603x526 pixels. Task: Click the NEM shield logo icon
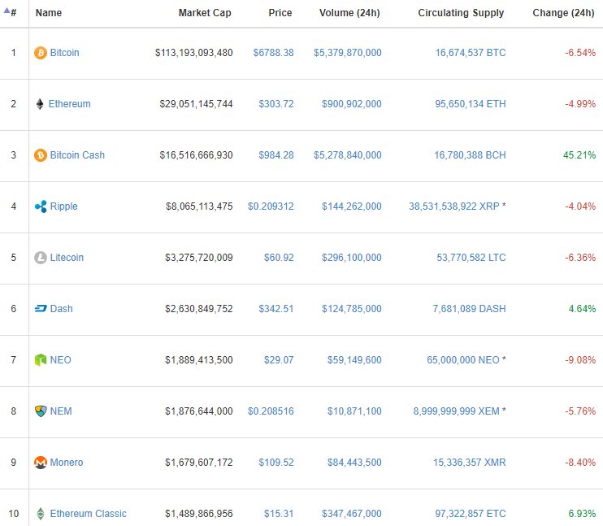[x=41, y=411]
